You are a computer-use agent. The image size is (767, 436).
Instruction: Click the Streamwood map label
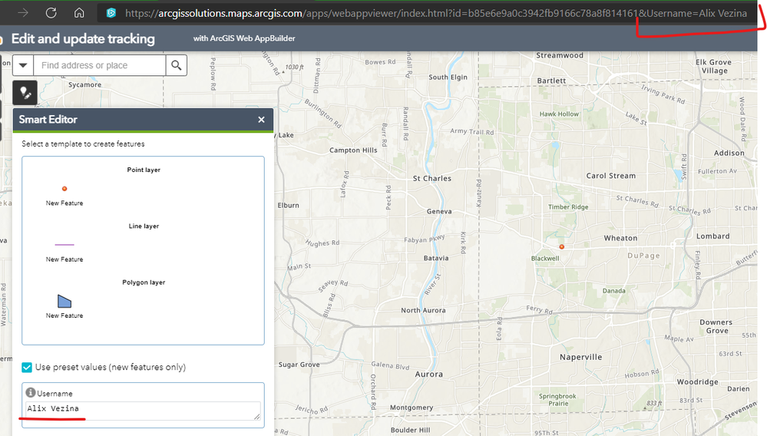(x=560, y=55)
